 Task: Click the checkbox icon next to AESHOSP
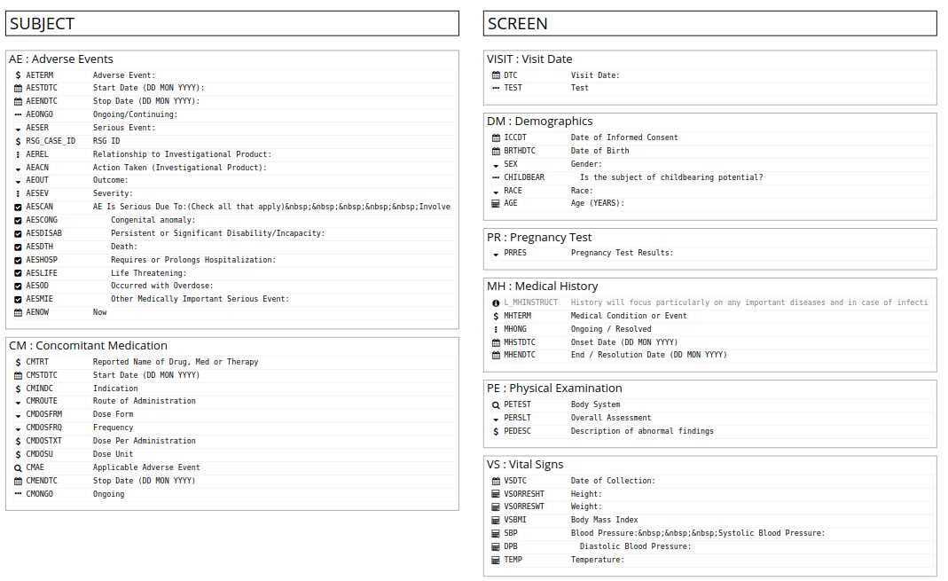click(x=18, y=260)
